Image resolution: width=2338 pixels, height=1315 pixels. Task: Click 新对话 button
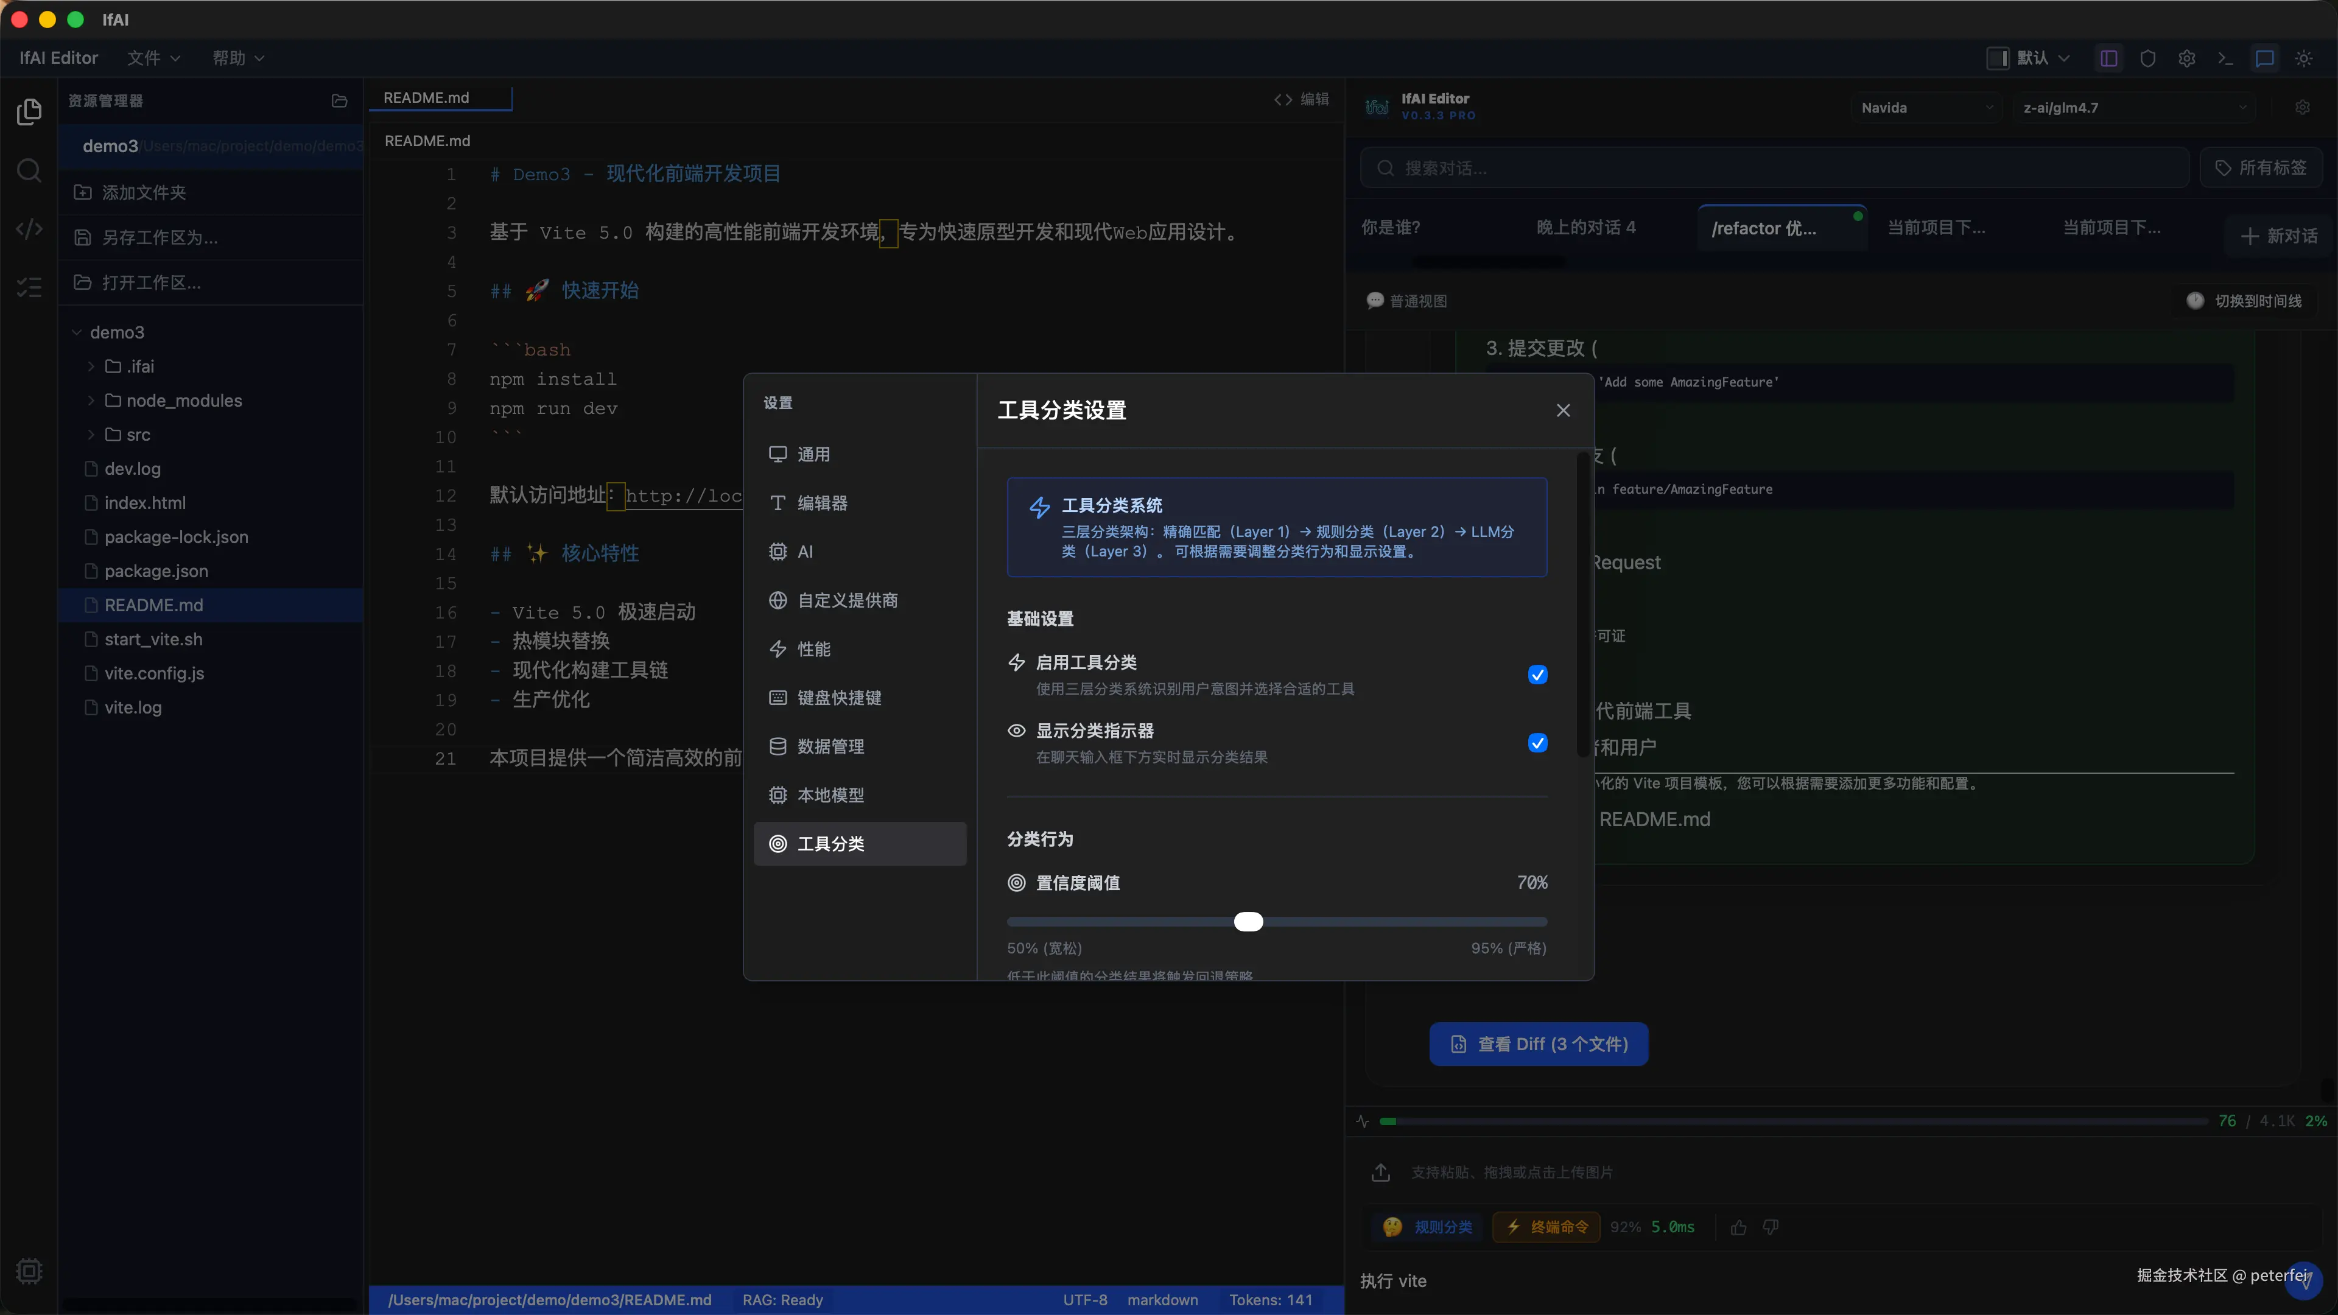click(x=2279, y=236)
